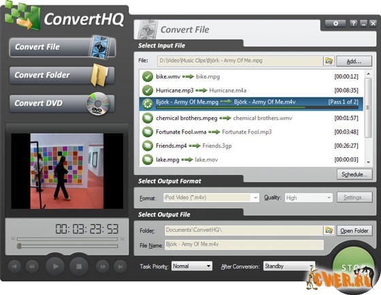Select the bike.wmv conversion row
381x295 pixels.
pos(251,76)
